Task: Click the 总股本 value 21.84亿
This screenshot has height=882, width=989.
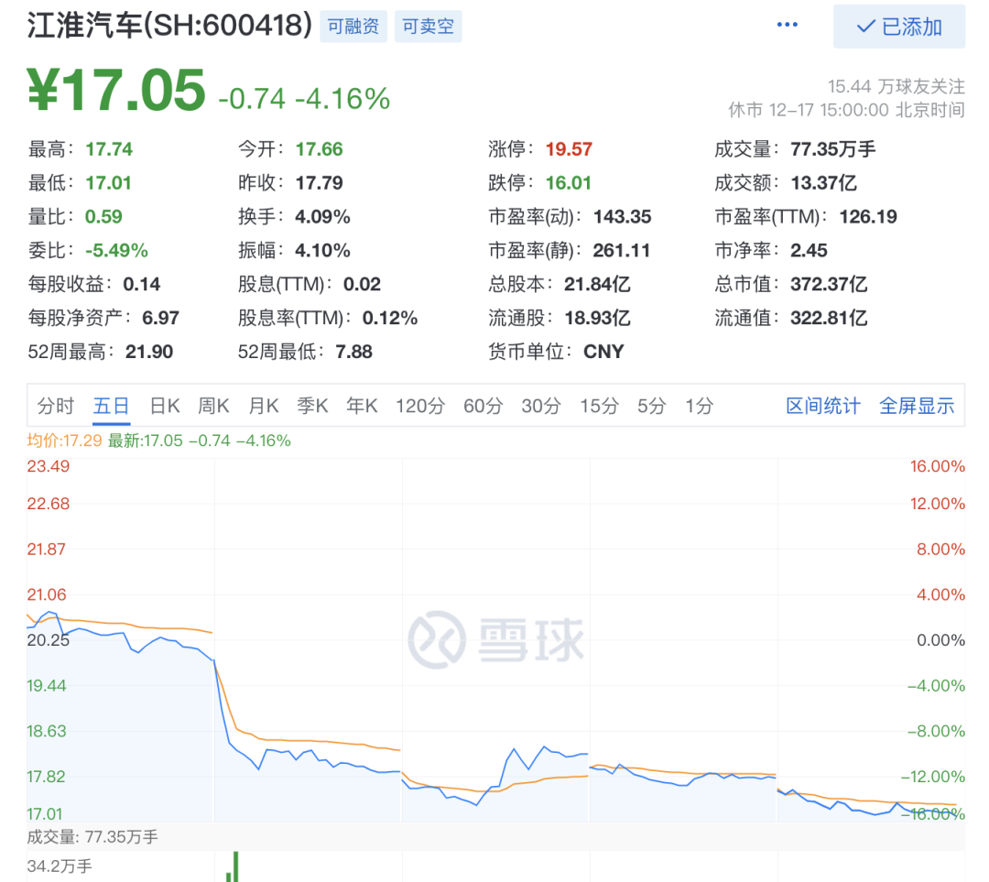Action: [x=597, y=285]
